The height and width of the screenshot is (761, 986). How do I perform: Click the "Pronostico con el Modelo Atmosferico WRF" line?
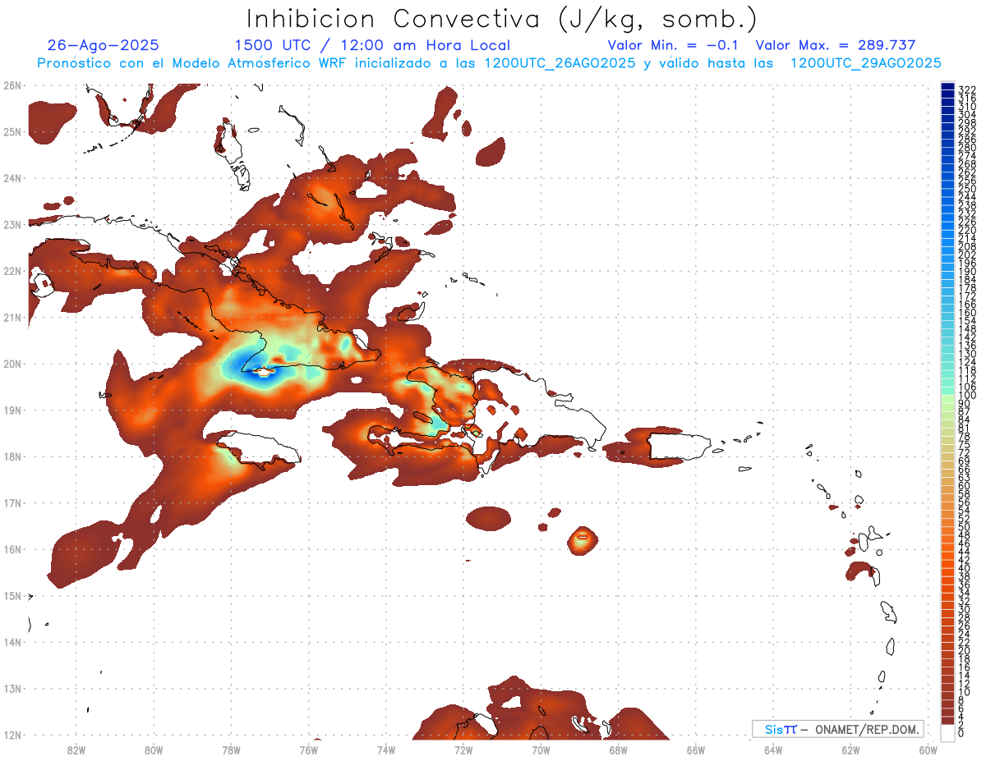[x=489, y=63]
